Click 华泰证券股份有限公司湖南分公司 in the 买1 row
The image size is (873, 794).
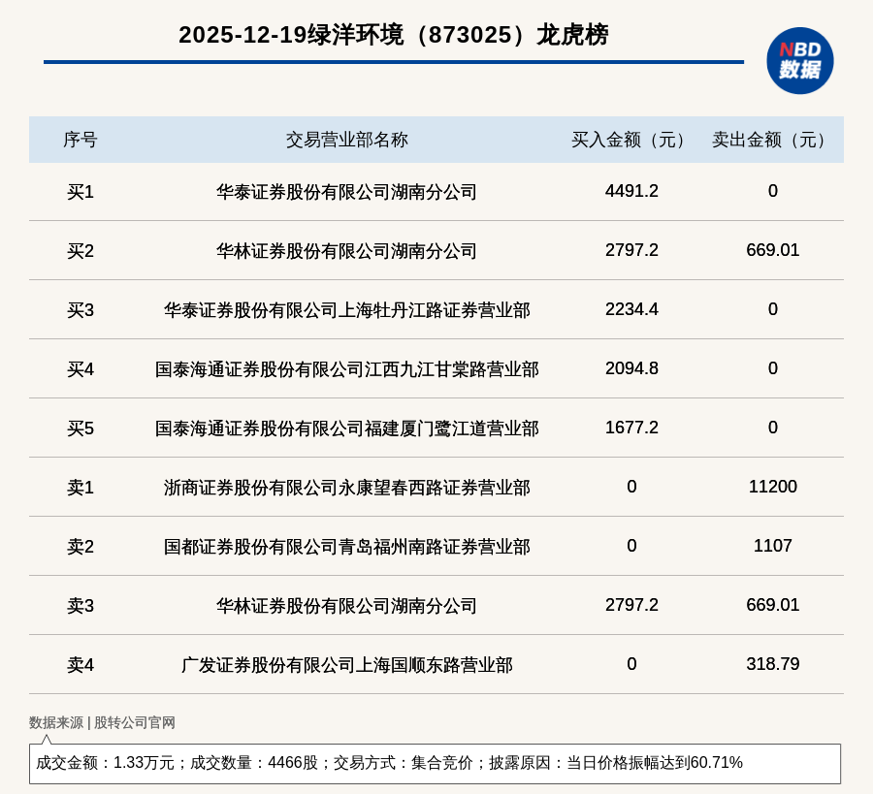point(346,192)
